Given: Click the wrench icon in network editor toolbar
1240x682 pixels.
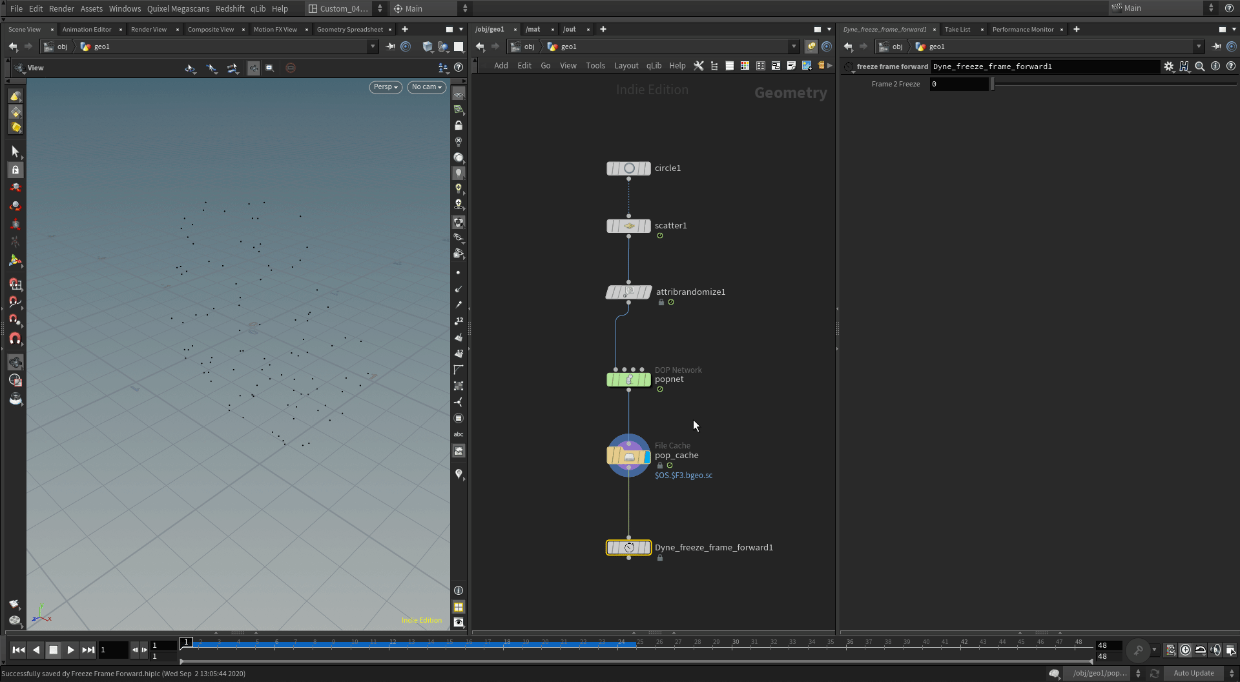Looking at the screenshot, I should pyautogui.click(x=699, y=66).
